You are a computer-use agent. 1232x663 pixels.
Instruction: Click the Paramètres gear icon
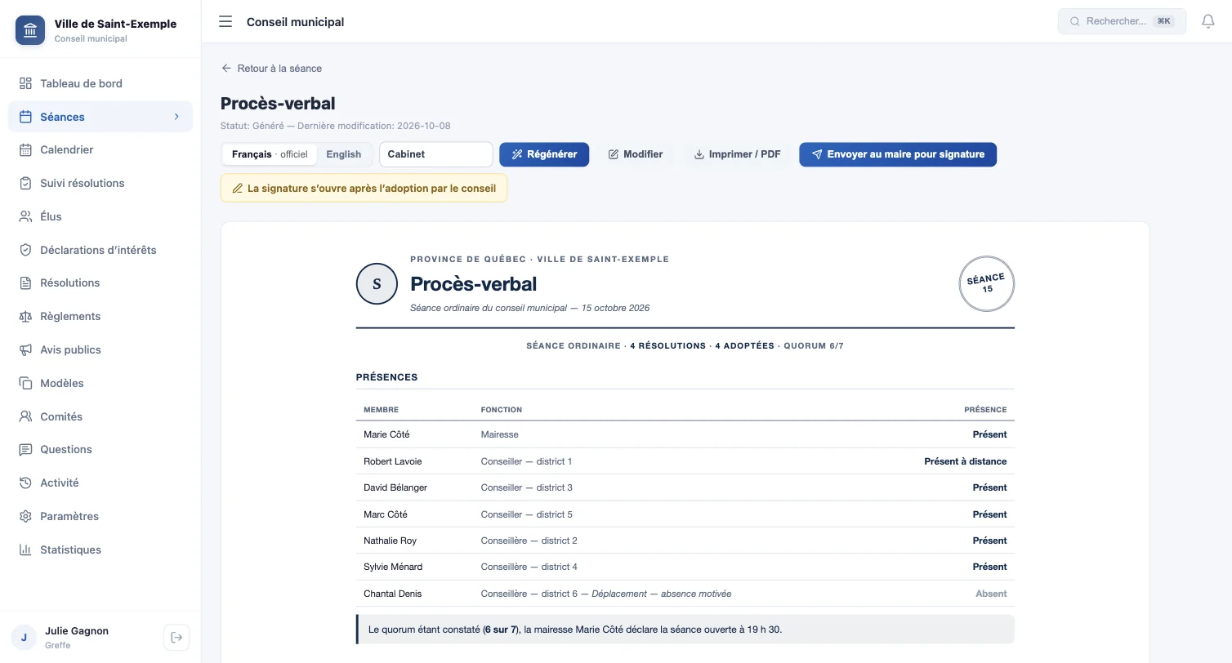(25, 516)
